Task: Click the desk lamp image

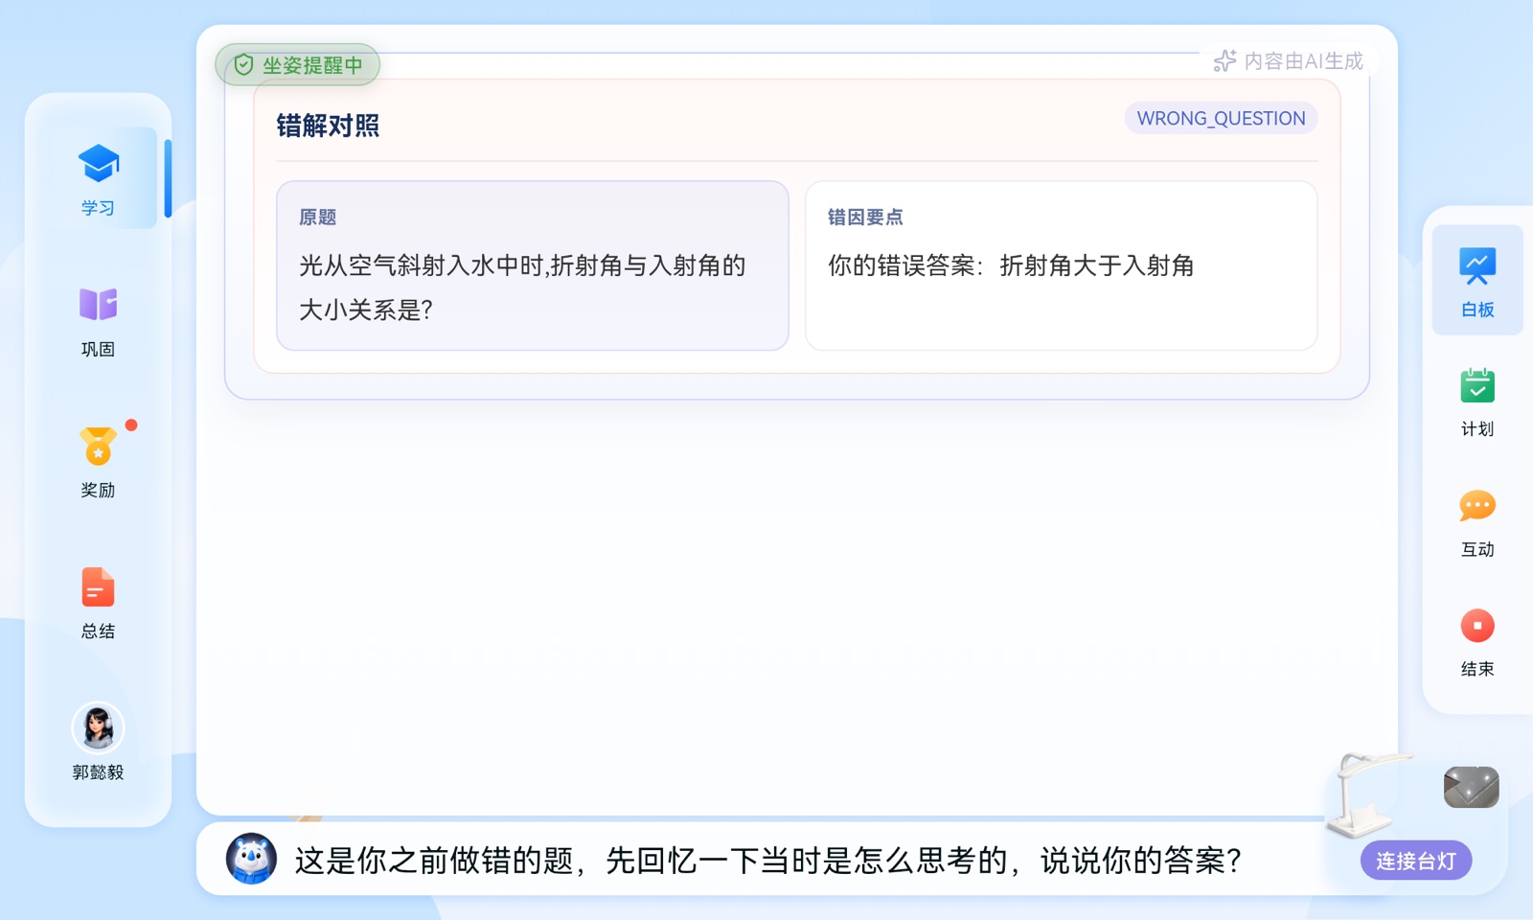Action: [1368, 793]
